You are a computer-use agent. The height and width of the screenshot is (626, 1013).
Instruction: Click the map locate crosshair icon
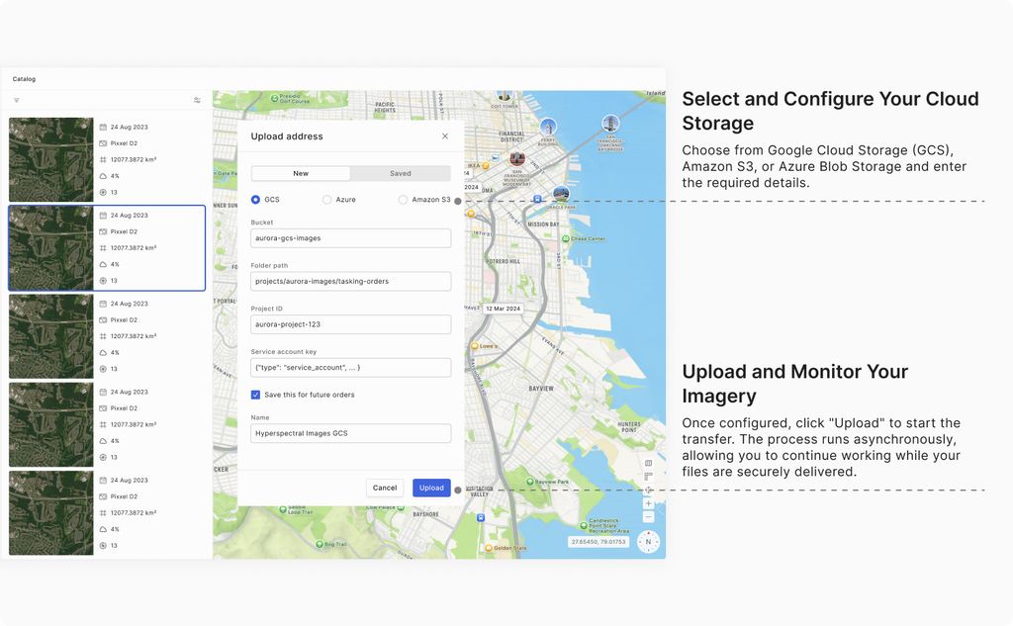pos(649,490)
